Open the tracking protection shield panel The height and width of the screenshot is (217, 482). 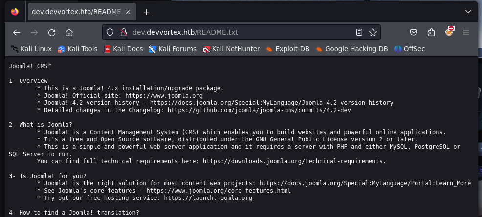(x=110, y=32)
